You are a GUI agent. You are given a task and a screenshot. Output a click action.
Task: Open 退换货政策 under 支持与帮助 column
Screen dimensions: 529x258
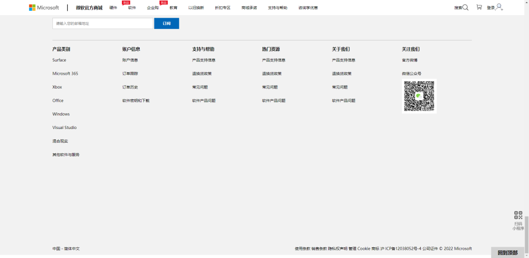click(x=202, y=74)
